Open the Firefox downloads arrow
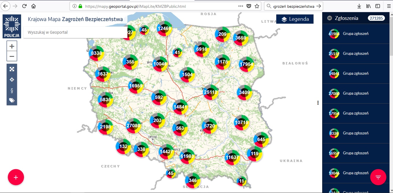Viewport: 393px width, 193px height. point(359,6)
